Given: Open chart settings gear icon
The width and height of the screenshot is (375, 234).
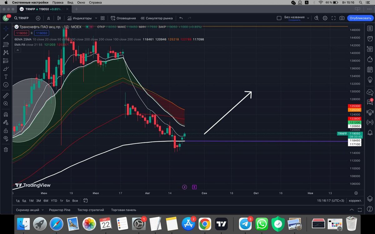Looking at the screenshot, I should tap(325, 18).
